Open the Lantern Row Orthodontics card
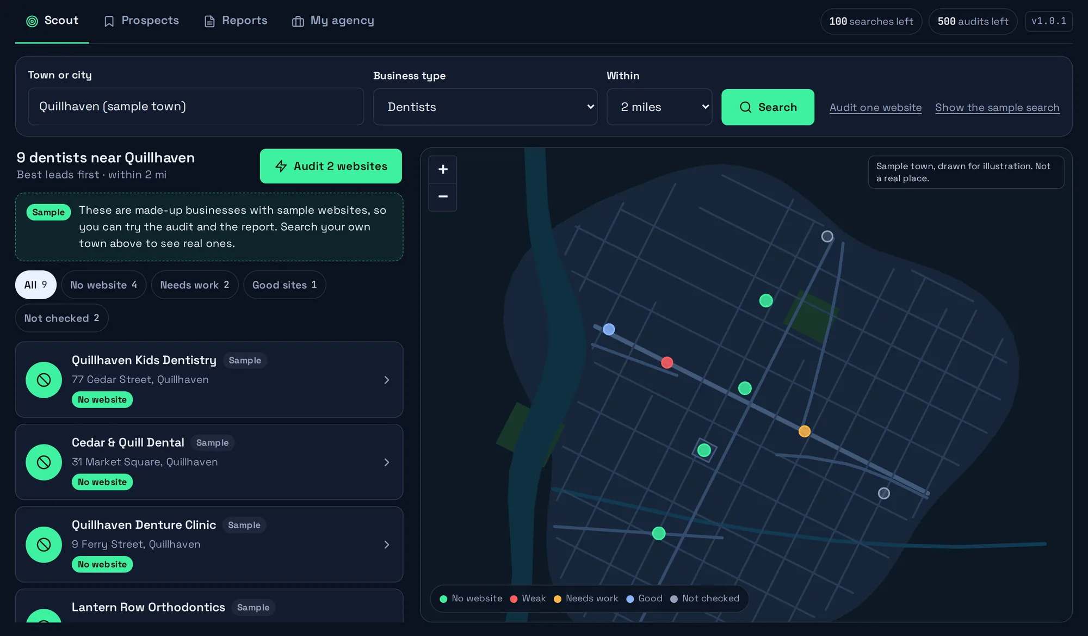 click(x=209, y=606)
